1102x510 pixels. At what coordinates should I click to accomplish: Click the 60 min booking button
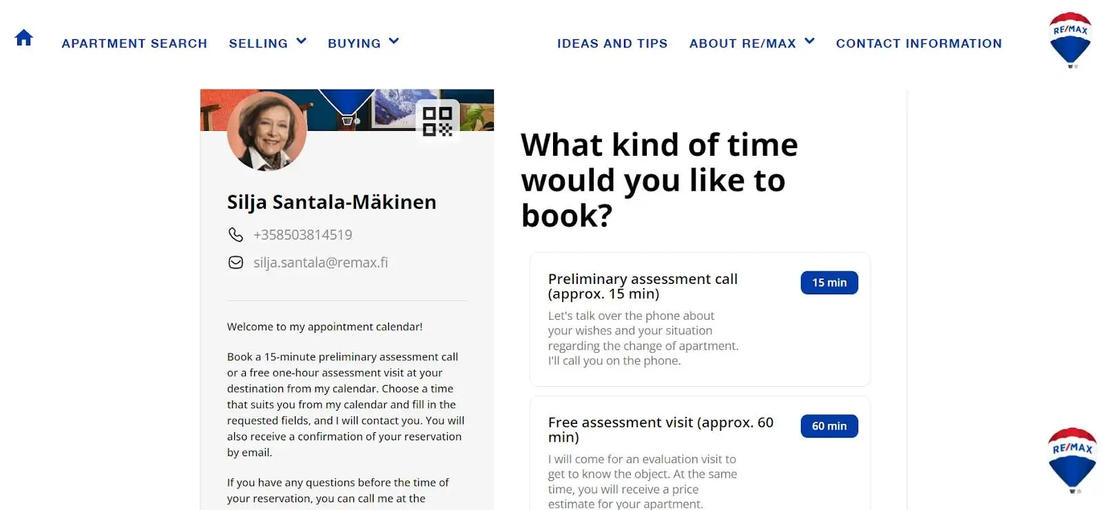coord(829,426)
